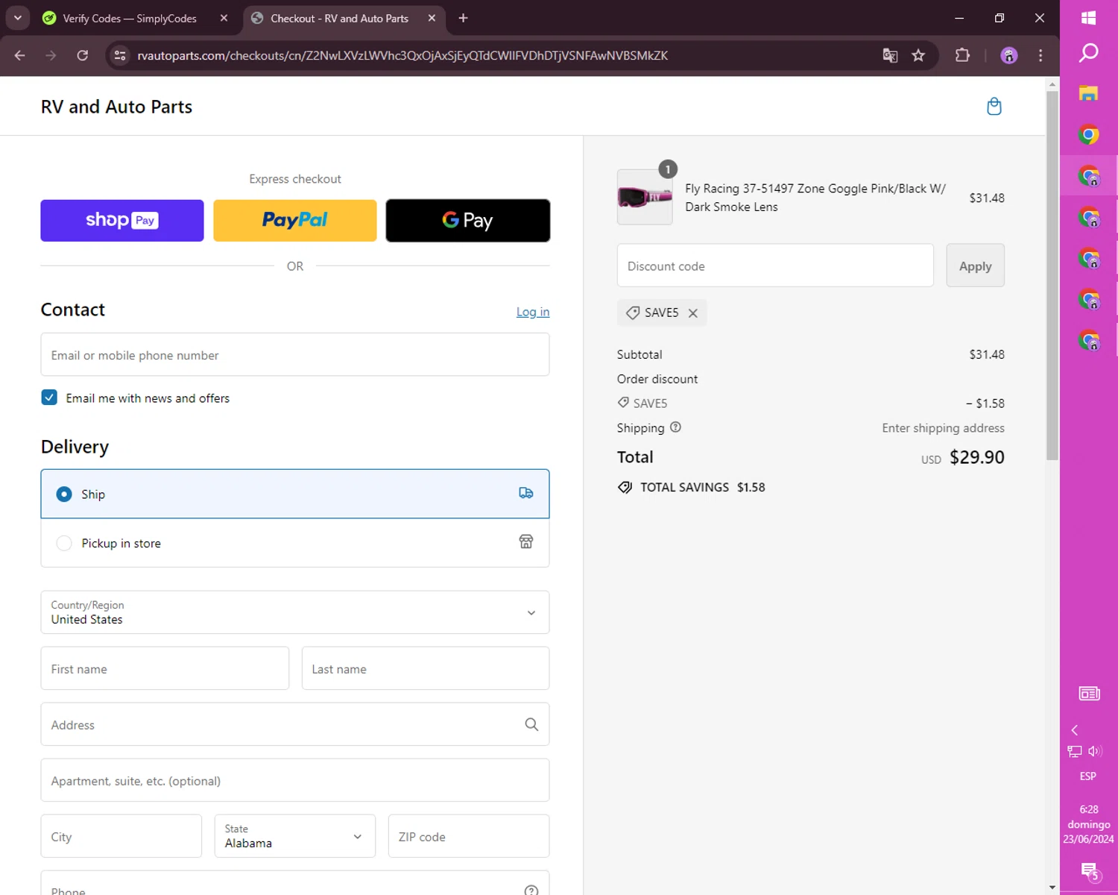Image resolution: width=1118 pixels, height=895 pixels.
Task: Click the browser address bar URL
Action: [x=402, y=55]
